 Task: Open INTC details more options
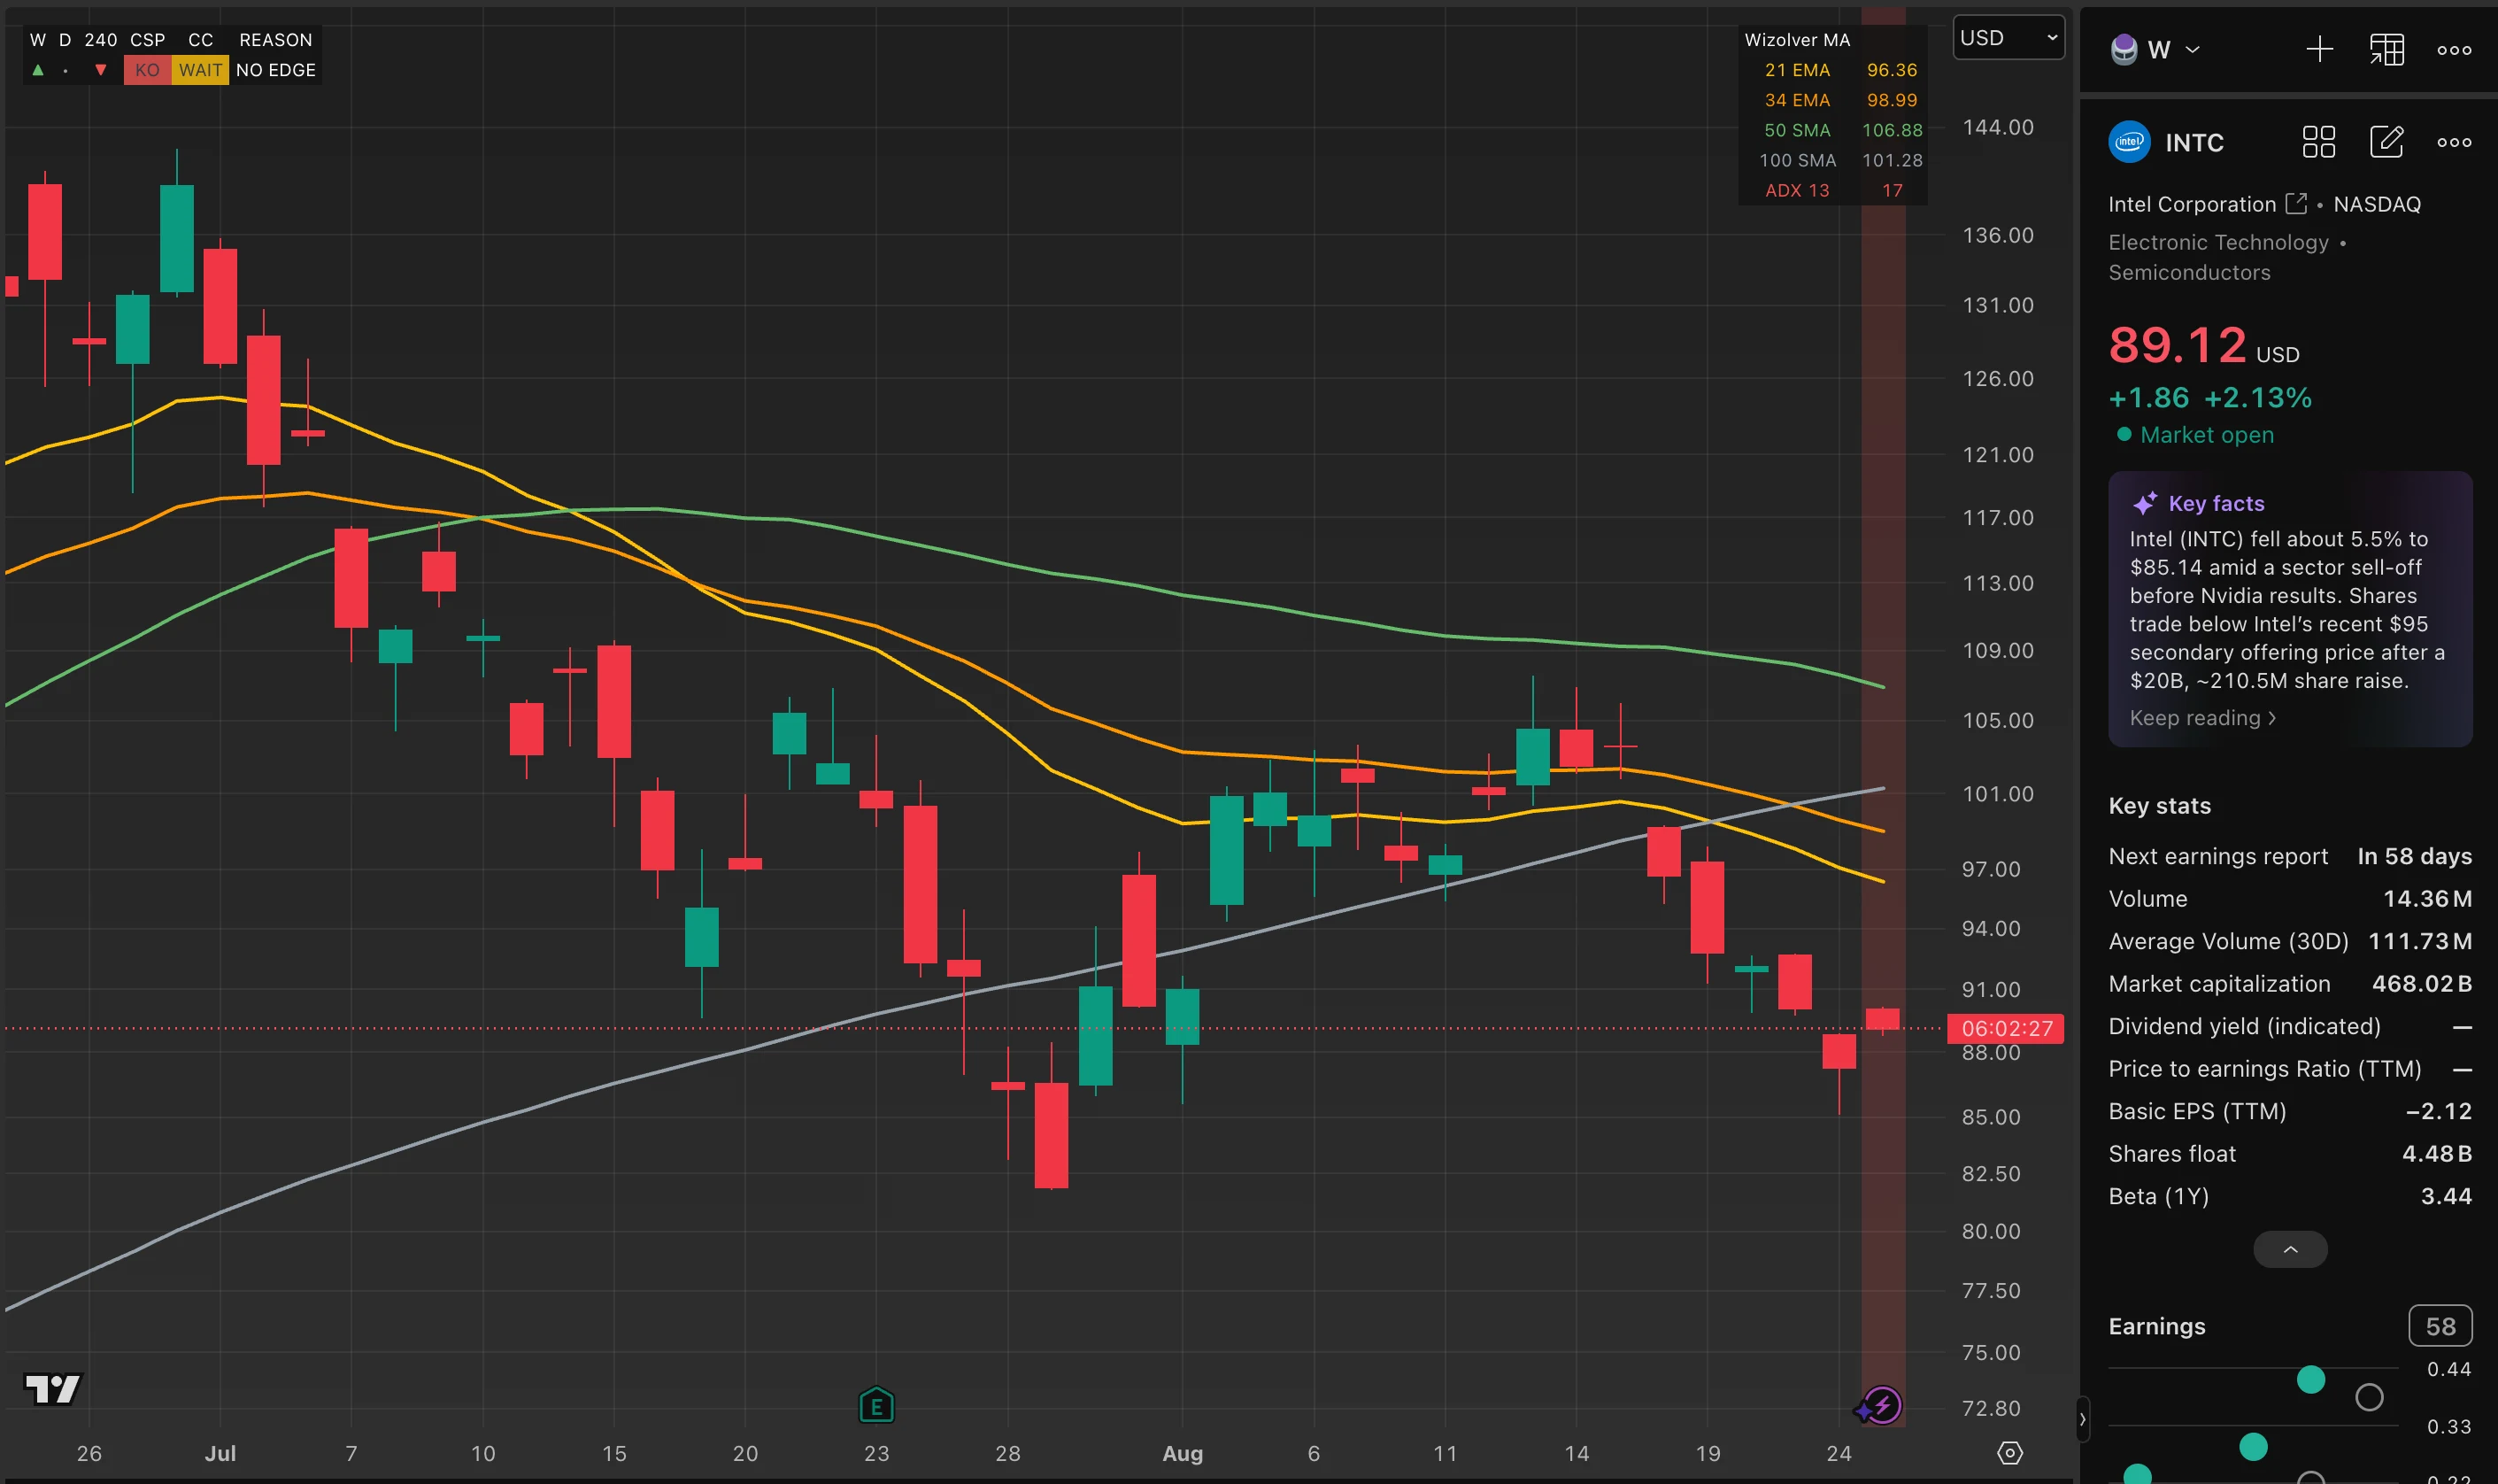point(2454,142)
